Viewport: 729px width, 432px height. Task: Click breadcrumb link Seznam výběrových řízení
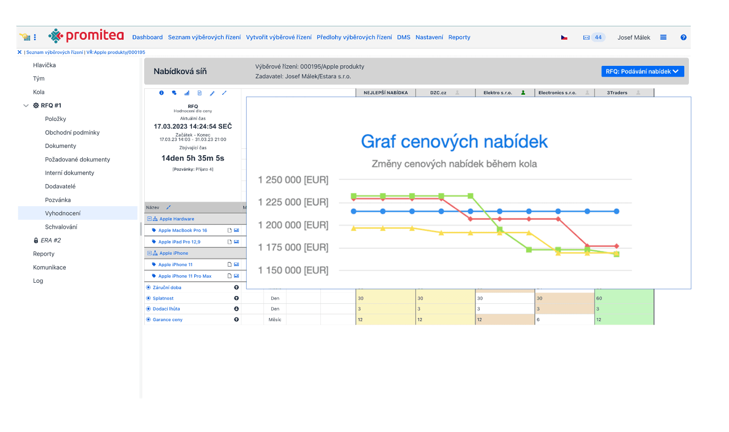tap(54, 52)
